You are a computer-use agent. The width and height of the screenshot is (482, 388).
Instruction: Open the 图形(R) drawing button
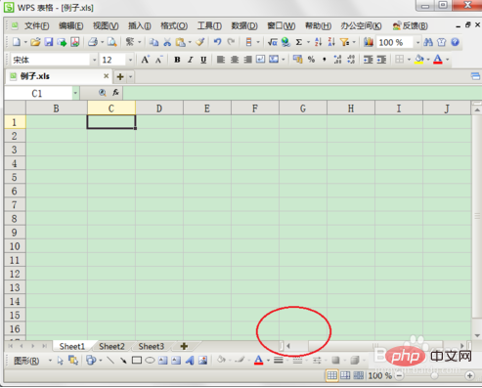coord(26,361)
